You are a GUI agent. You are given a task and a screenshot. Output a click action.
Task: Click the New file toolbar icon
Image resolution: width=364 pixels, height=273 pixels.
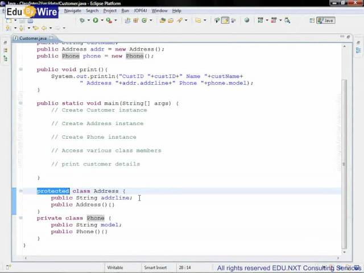coord(9,21)
